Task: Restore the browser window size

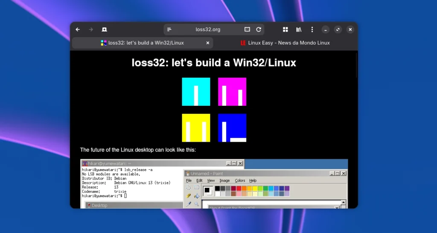Action: click(338, 29)
